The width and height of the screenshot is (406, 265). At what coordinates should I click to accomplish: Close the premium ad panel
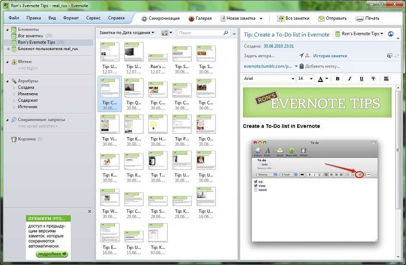tap(90, 212)
